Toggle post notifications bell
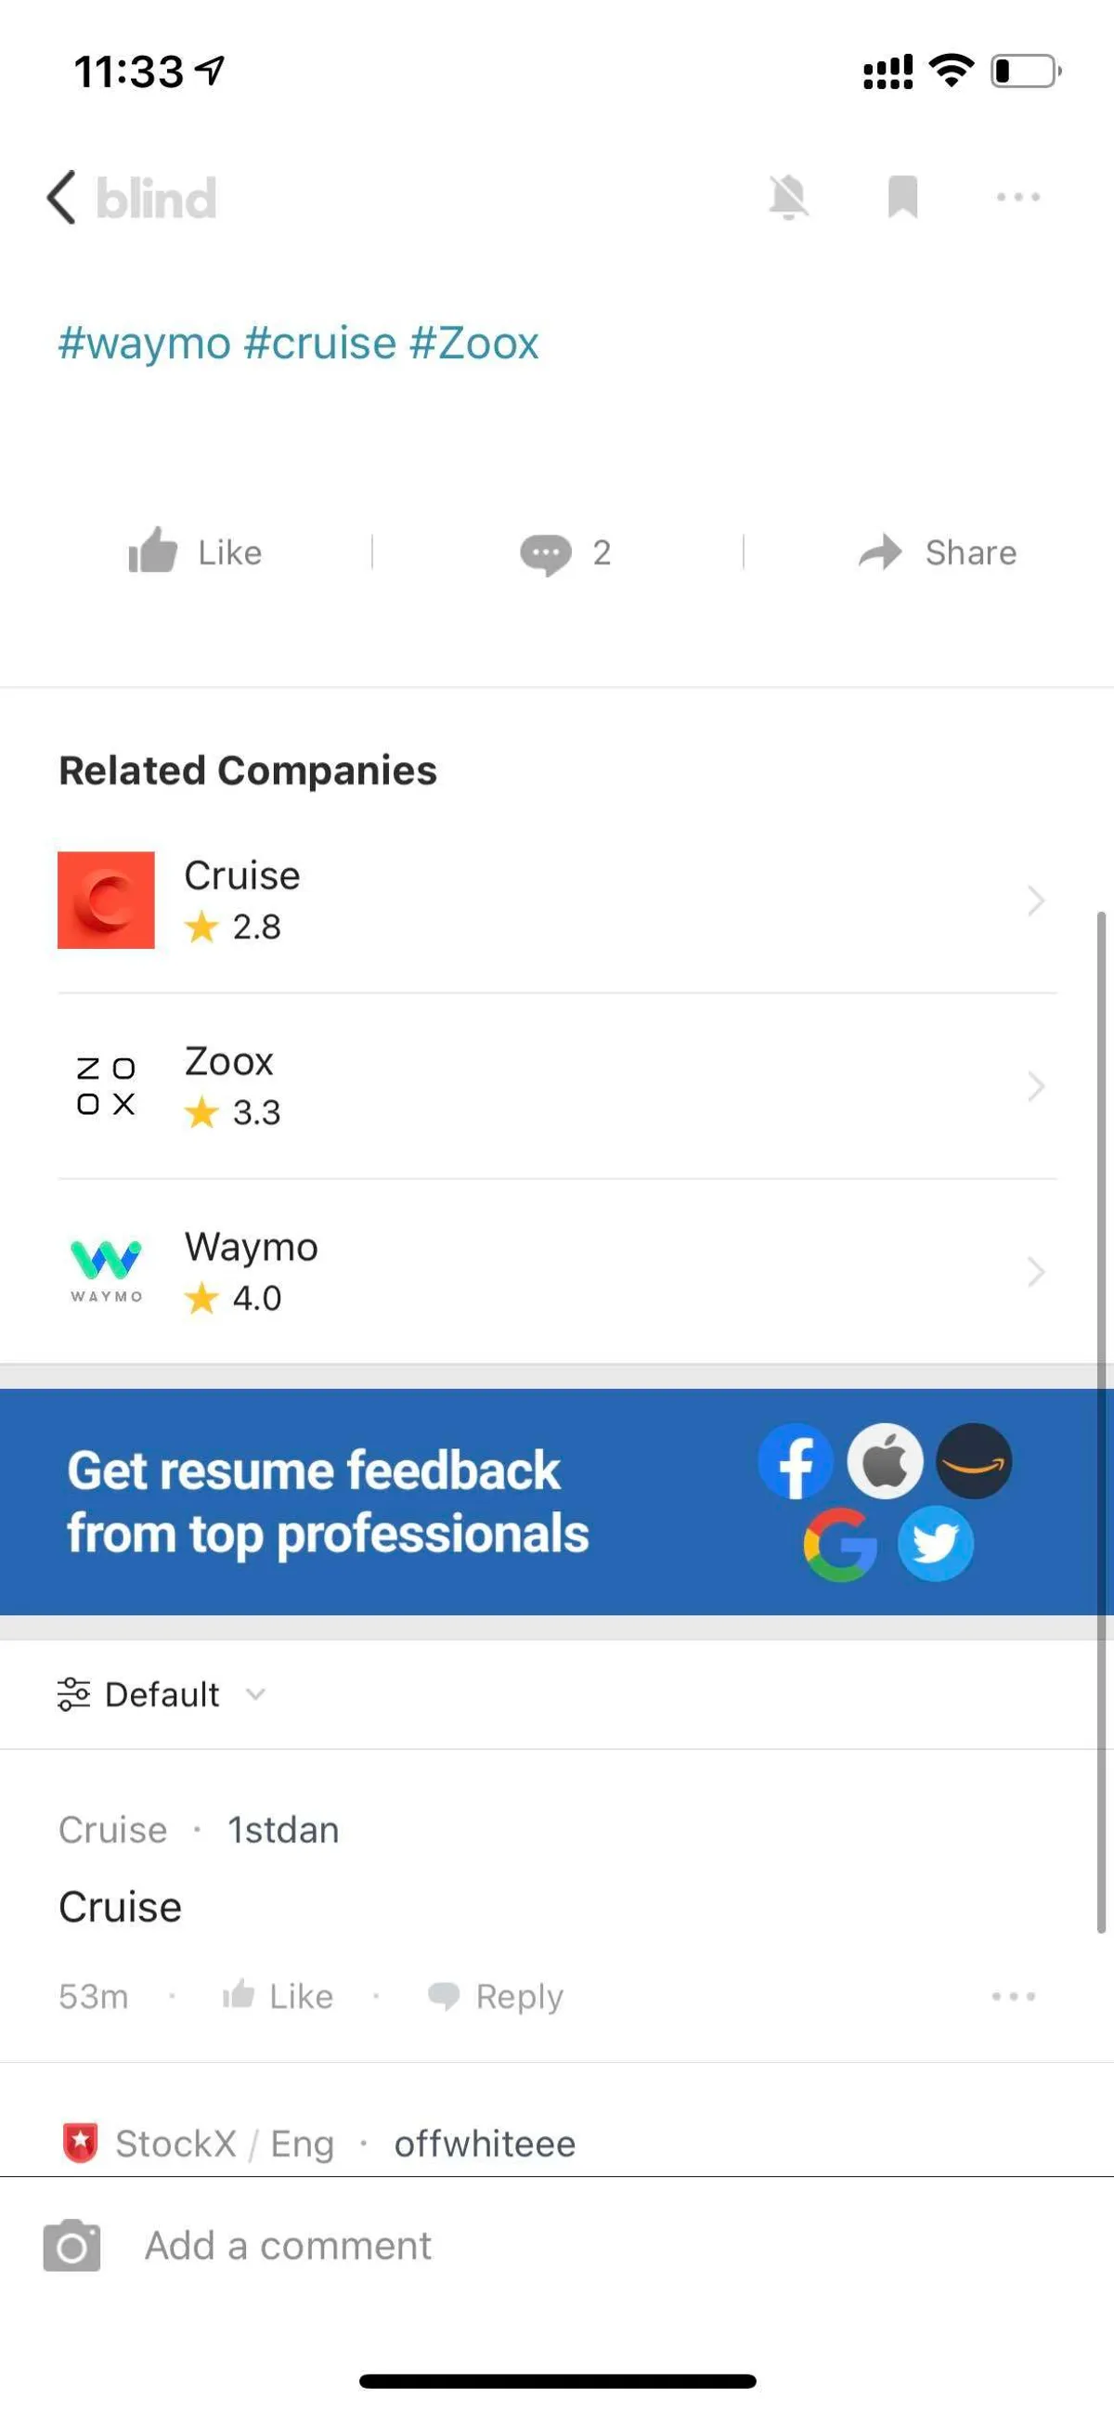Image resolution: width=1114 pixels, height=2411 pixels. click(x=788, y=198)
